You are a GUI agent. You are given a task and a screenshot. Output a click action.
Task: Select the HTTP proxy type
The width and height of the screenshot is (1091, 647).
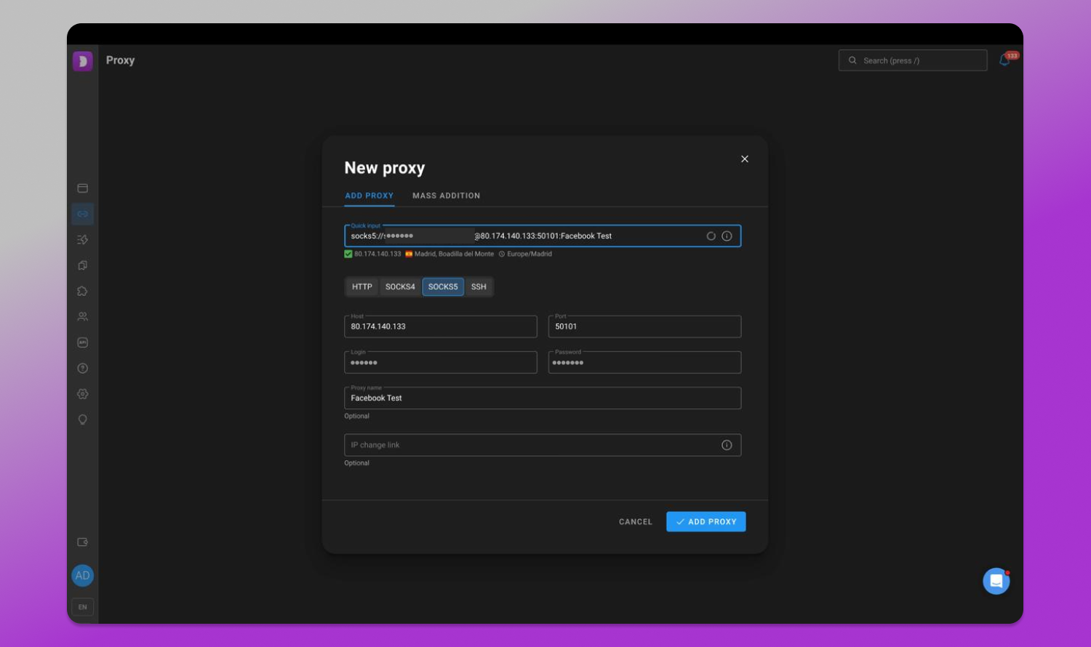click(x=362, y=287)
